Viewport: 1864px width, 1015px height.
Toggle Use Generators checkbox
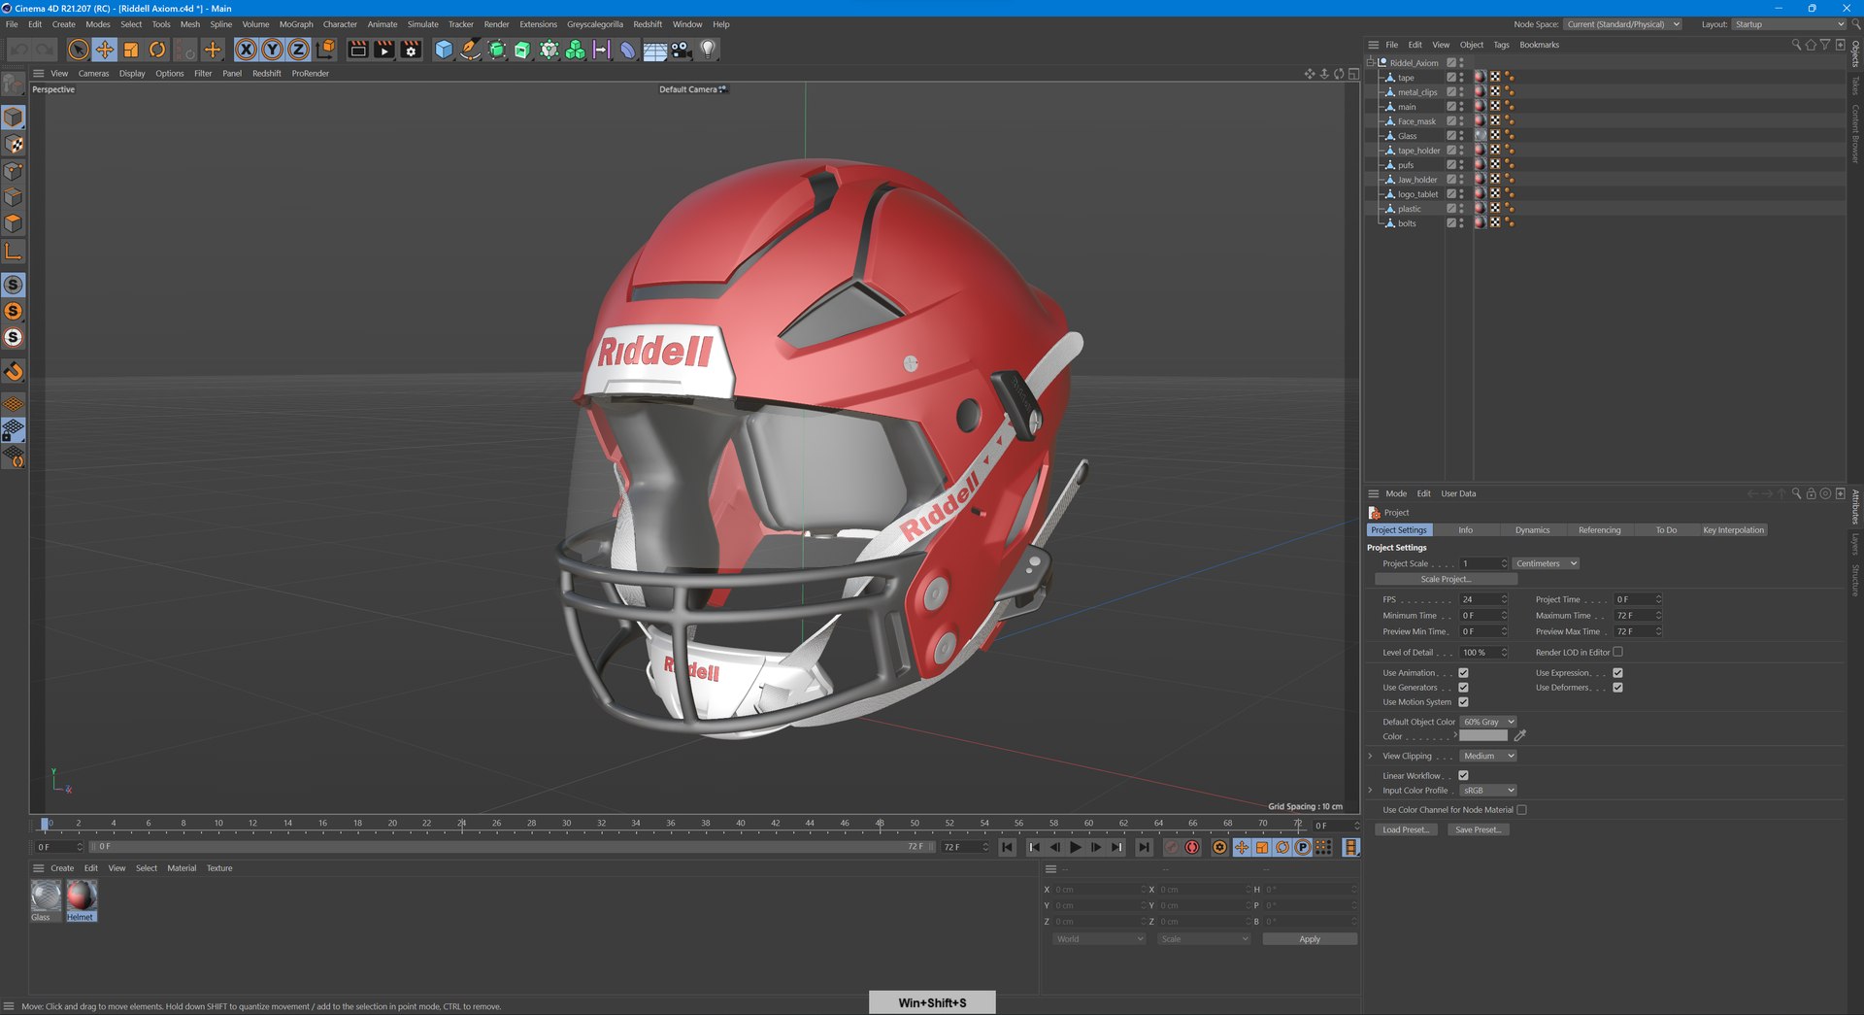(1463, 687)
